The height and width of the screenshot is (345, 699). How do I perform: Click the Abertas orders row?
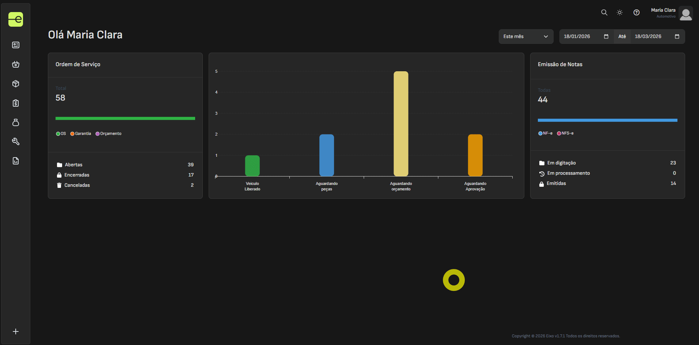click(125, 165)
